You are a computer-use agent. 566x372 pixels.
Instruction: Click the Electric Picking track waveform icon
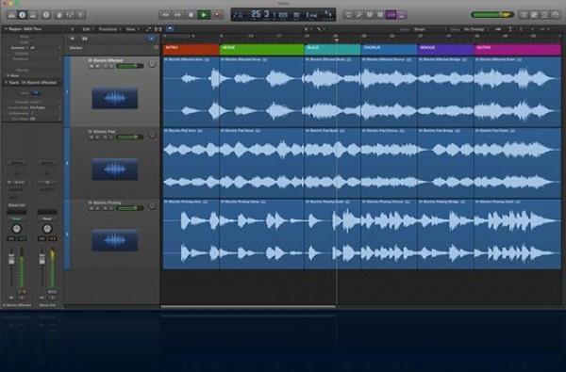tap(115, 240)
